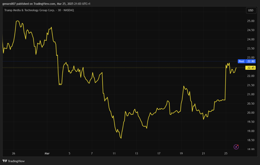Click the Mar label on the date axis
Screen dimensions: 260x165
coord(47,154)
